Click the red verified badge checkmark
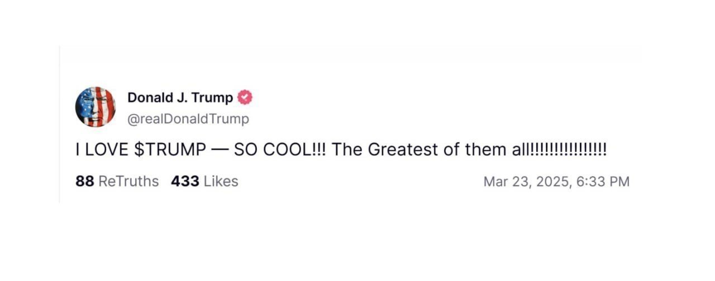The width and height of the screenshot is (715, 281). click(x=245, y=98)
